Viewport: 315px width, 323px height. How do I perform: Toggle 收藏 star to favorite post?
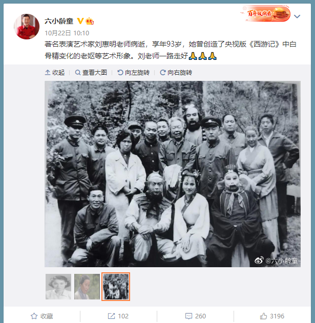42,316
